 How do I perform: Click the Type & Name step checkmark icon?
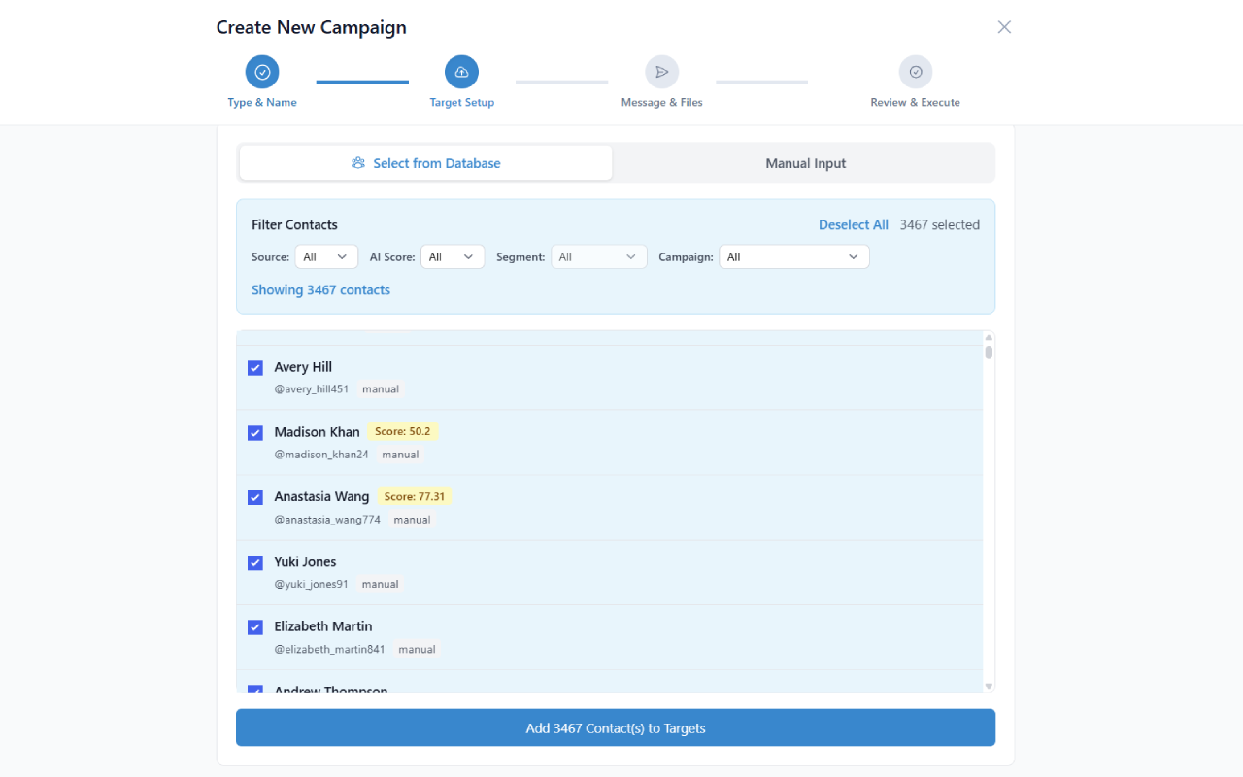pyautogui.click(x=262, y=72)
